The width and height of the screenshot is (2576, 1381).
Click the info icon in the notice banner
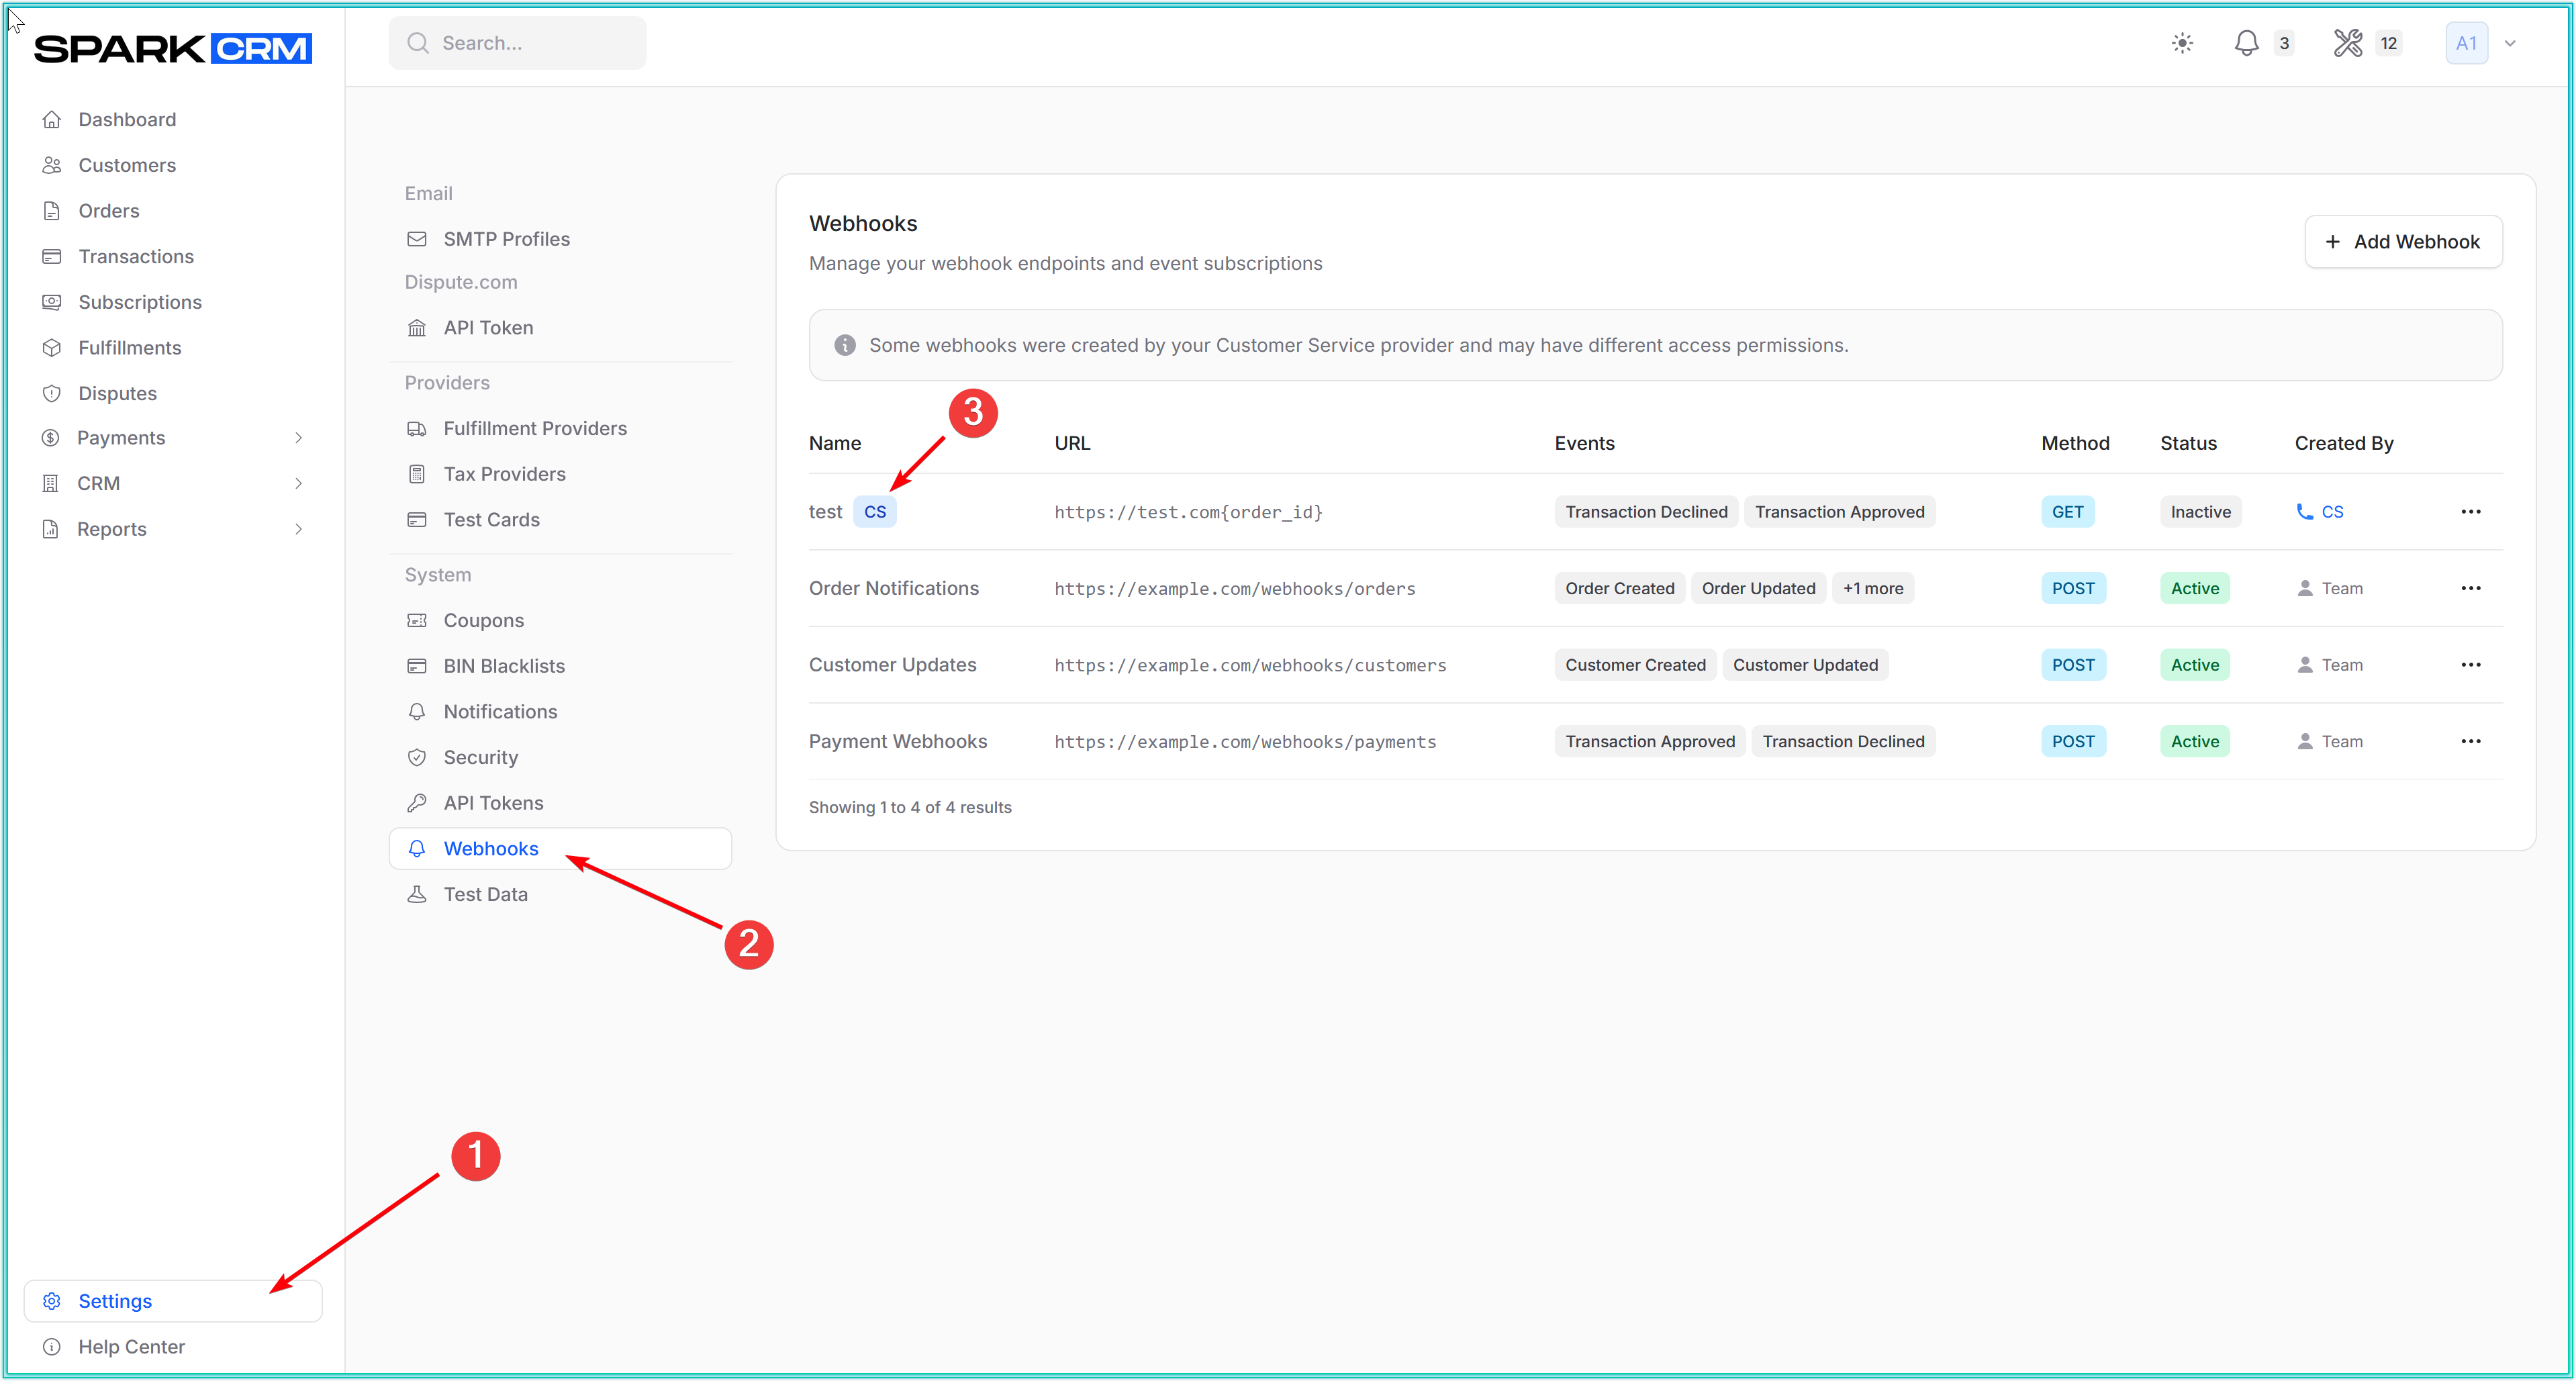[x=845, y=345]
